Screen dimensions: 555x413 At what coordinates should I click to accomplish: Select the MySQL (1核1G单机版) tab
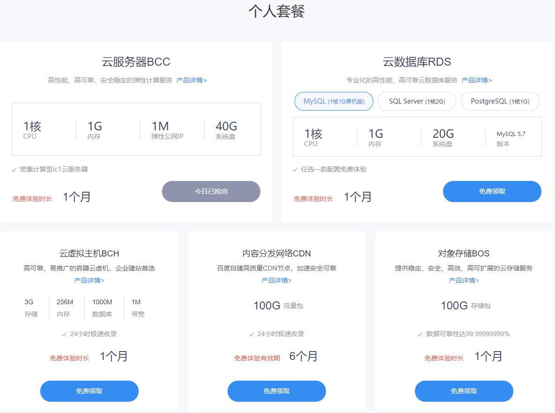334,101
